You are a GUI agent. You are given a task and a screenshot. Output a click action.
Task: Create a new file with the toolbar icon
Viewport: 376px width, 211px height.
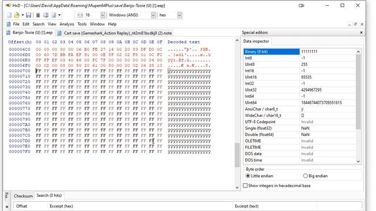point(9,15)
